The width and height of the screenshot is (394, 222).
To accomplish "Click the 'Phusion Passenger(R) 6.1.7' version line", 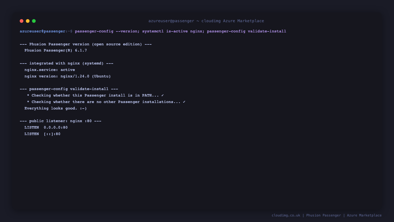I will [56, 50].
